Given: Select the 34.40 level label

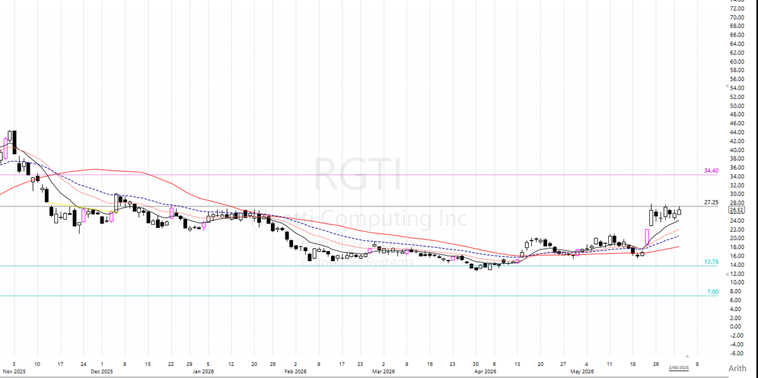Looking at the screenshot, I should [x=711, y=171].
